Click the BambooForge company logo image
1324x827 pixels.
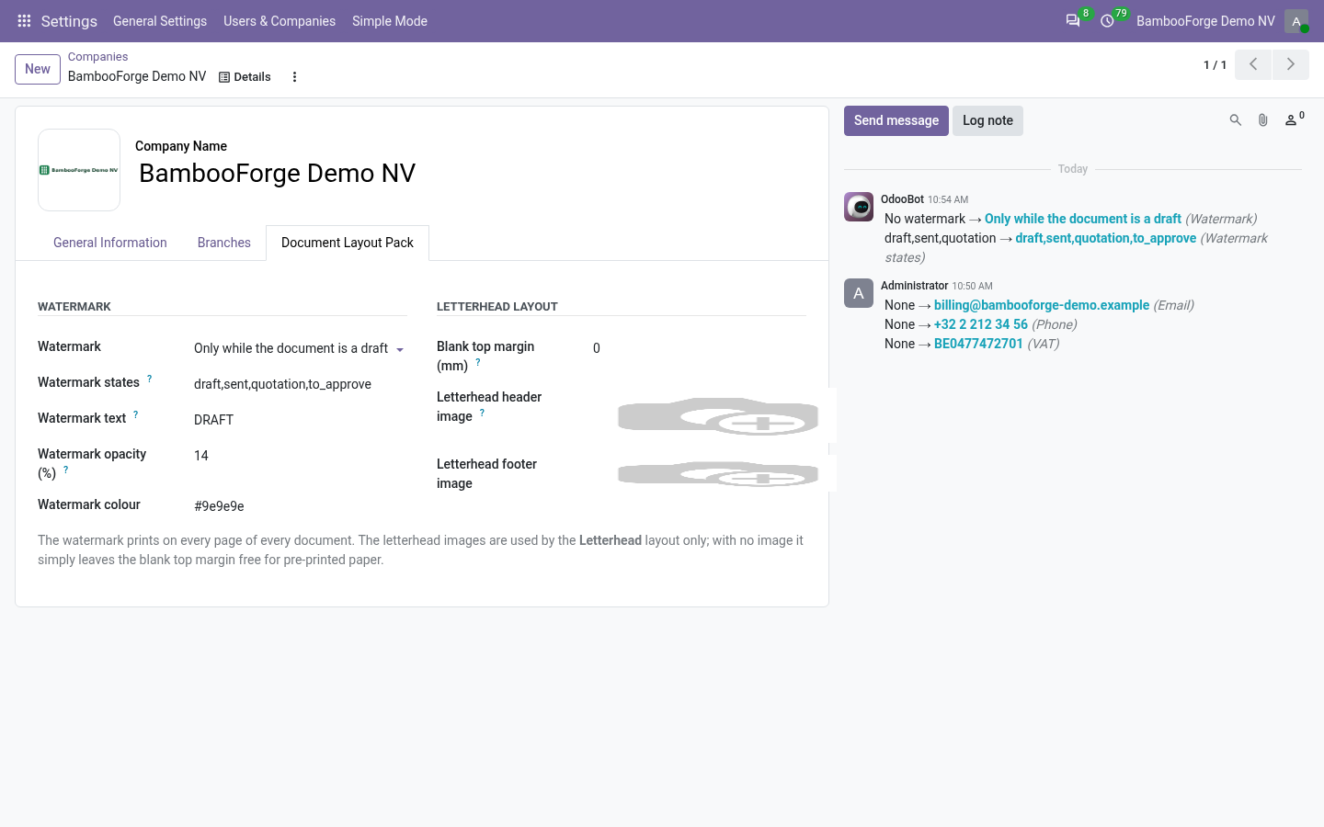click(x=79, y=170)
